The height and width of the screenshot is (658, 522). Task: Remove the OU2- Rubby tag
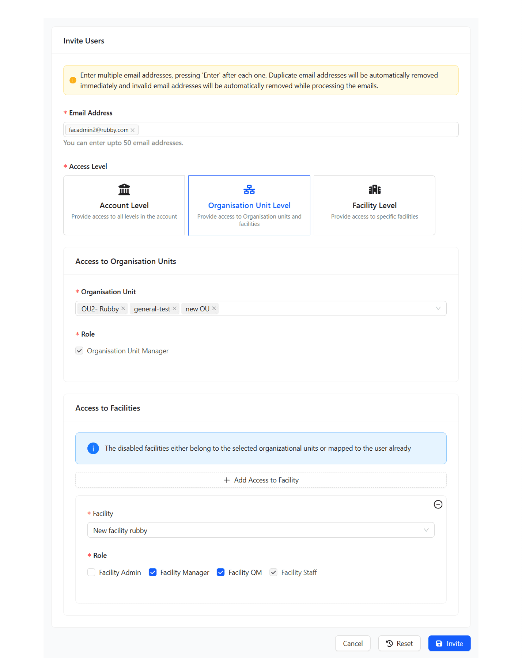[x=123, y=308]
